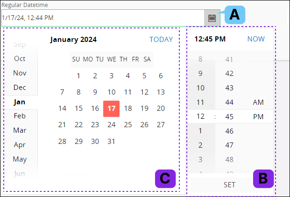Pick Dec in the month list

tap(20, 87)
